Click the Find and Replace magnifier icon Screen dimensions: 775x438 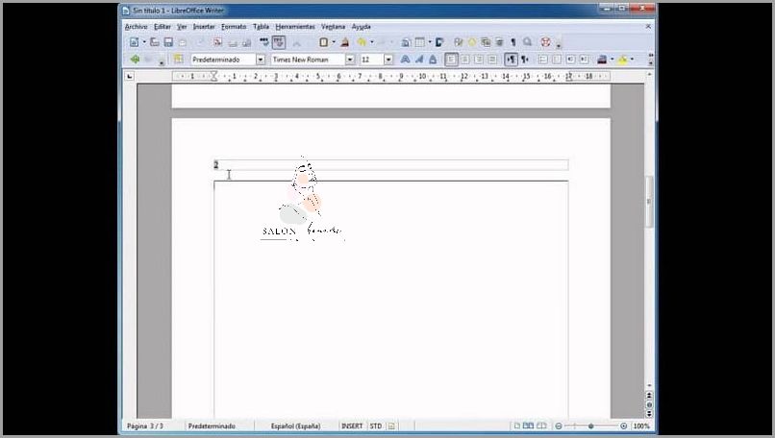(x=527, y=42)
